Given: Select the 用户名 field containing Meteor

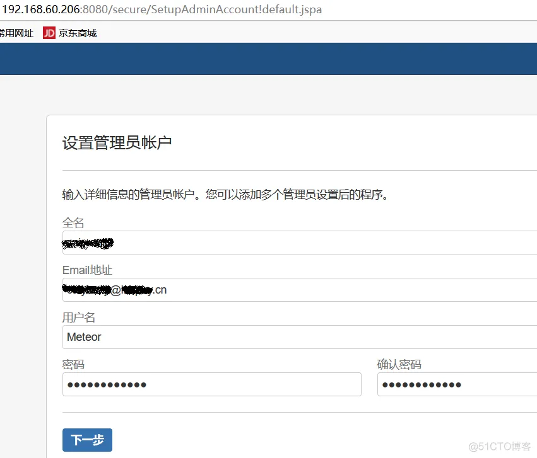Looking at the screenshot, I should click(x=300, y=337).
